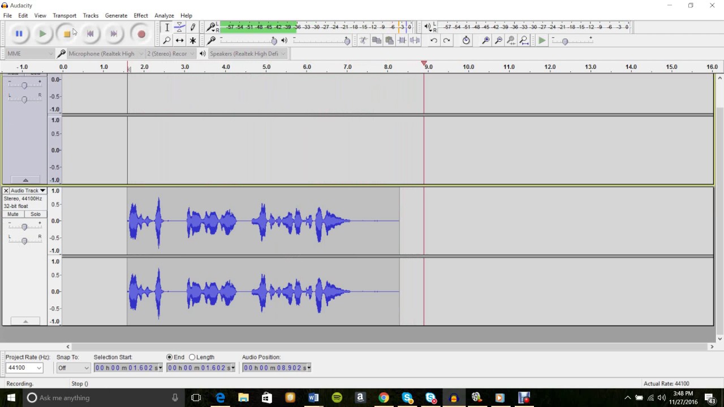Click the green Play button
The height and width of the screenshot is (407, 724).
point(42,34)
